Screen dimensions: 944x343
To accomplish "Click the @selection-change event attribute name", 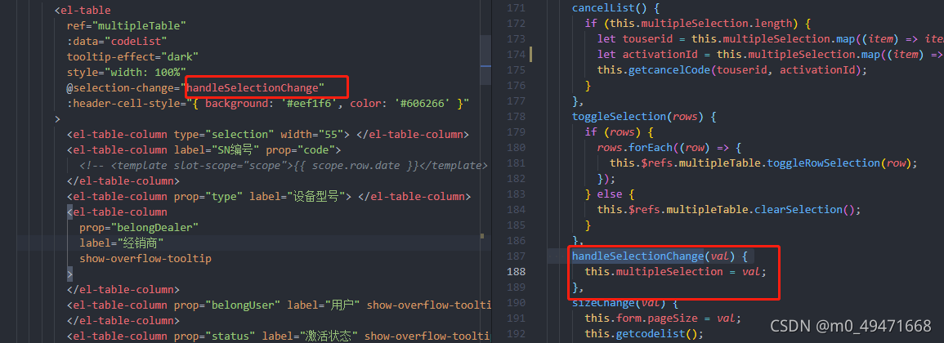I will [123, 88].
